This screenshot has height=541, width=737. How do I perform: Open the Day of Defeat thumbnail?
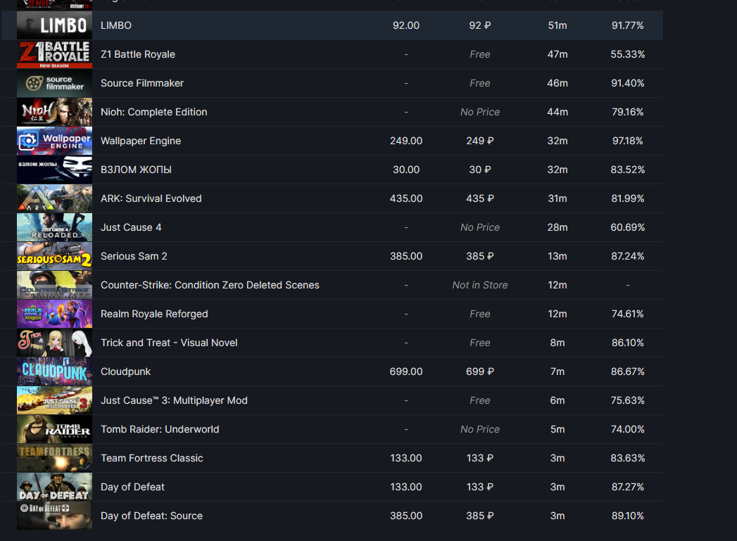(54, 487)
